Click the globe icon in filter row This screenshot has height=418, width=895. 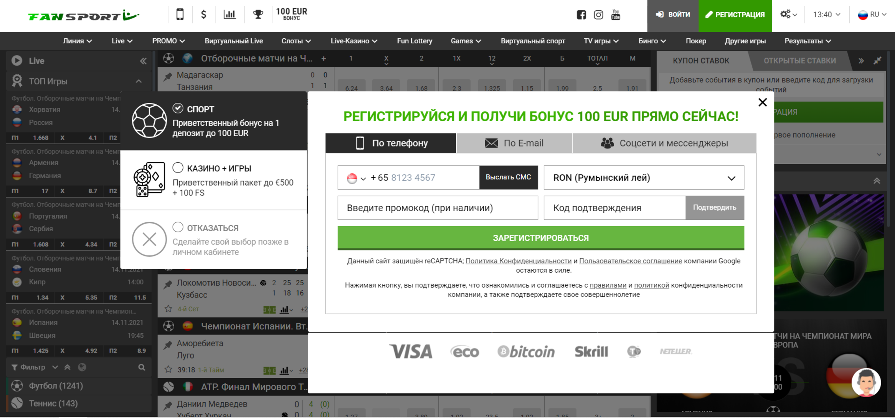pyautogui.click(x=82, y=367)
